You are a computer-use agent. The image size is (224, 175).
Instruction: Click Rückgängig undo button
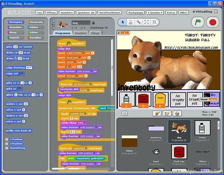[136, 13]
